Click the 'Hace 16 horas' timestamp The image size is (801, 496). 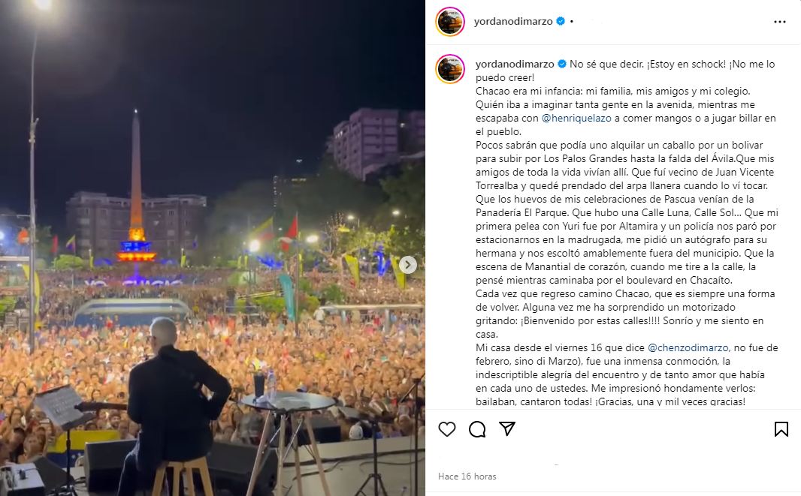467,476
